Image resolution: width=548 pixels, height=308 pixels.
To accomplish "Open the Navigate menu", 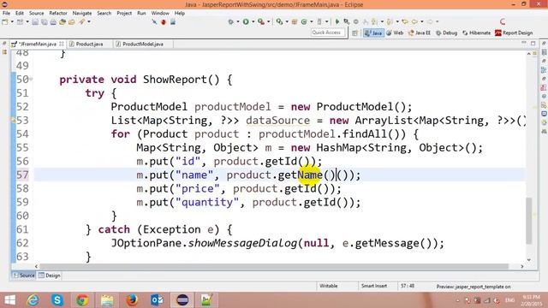I will pos(82,14).
